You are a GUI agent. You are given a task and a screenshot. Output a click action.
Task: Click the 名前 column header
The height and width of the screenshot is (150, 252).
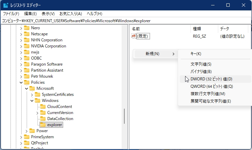tap(136, 29)
